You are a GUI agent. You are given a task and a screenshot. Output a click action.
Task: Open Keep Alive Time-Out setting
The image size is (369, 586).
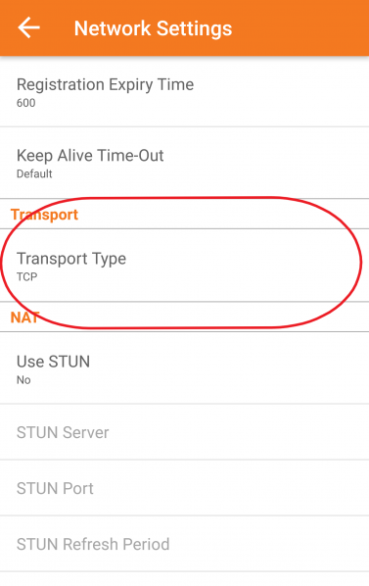coord(184,163)
